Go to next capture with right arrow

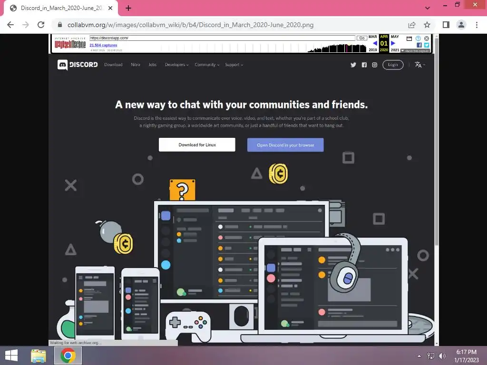pos(393,43)
